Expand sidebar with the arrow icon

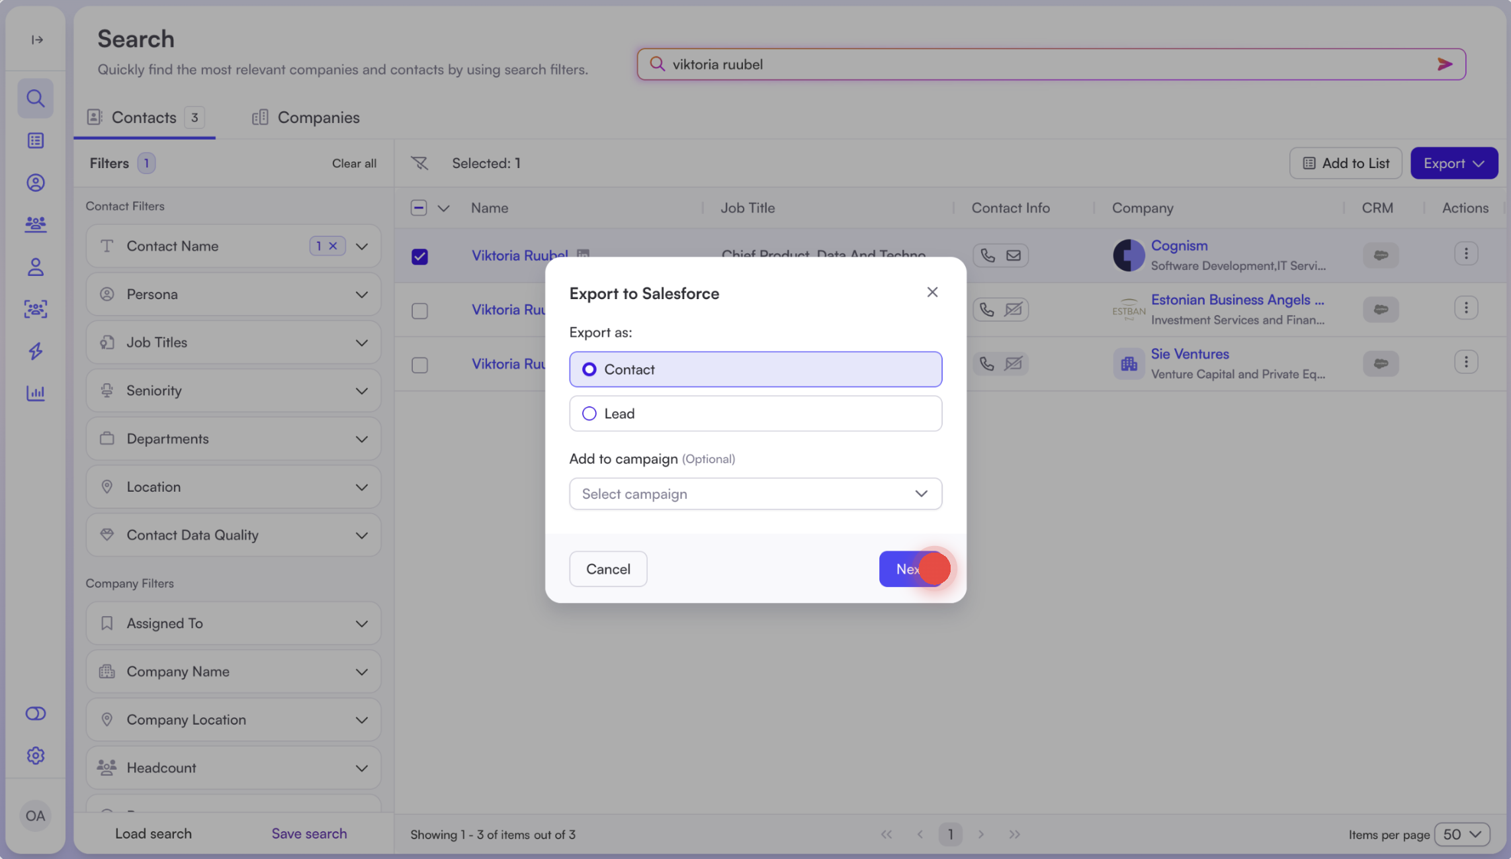[37, 40]
